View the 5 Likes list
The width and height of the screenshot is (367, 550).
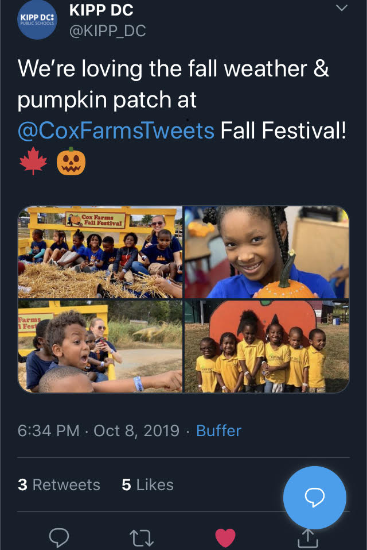tap(147, 484)
